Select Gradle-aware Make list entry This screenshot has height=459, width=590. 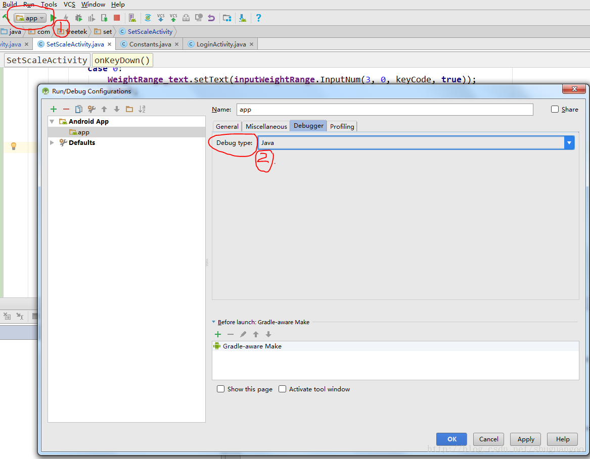tap(395, 346)
